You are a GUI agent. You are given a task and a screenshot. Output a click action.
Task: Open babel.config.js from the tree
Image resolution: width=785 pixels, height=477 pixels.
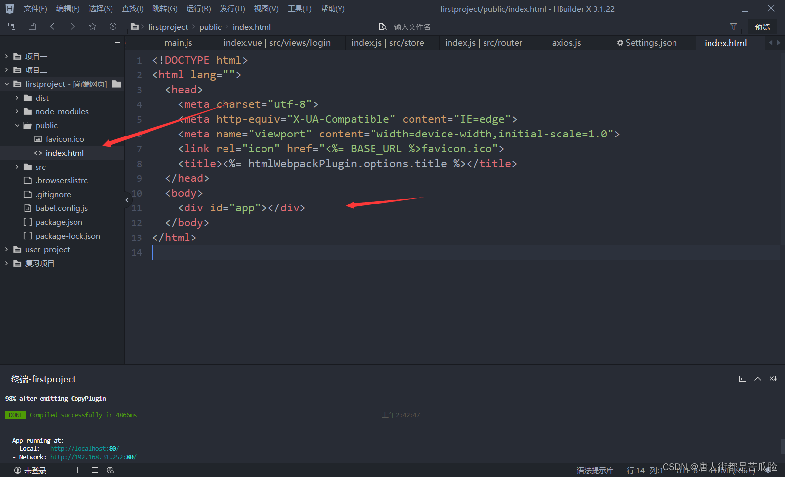(x=62, y=208)
